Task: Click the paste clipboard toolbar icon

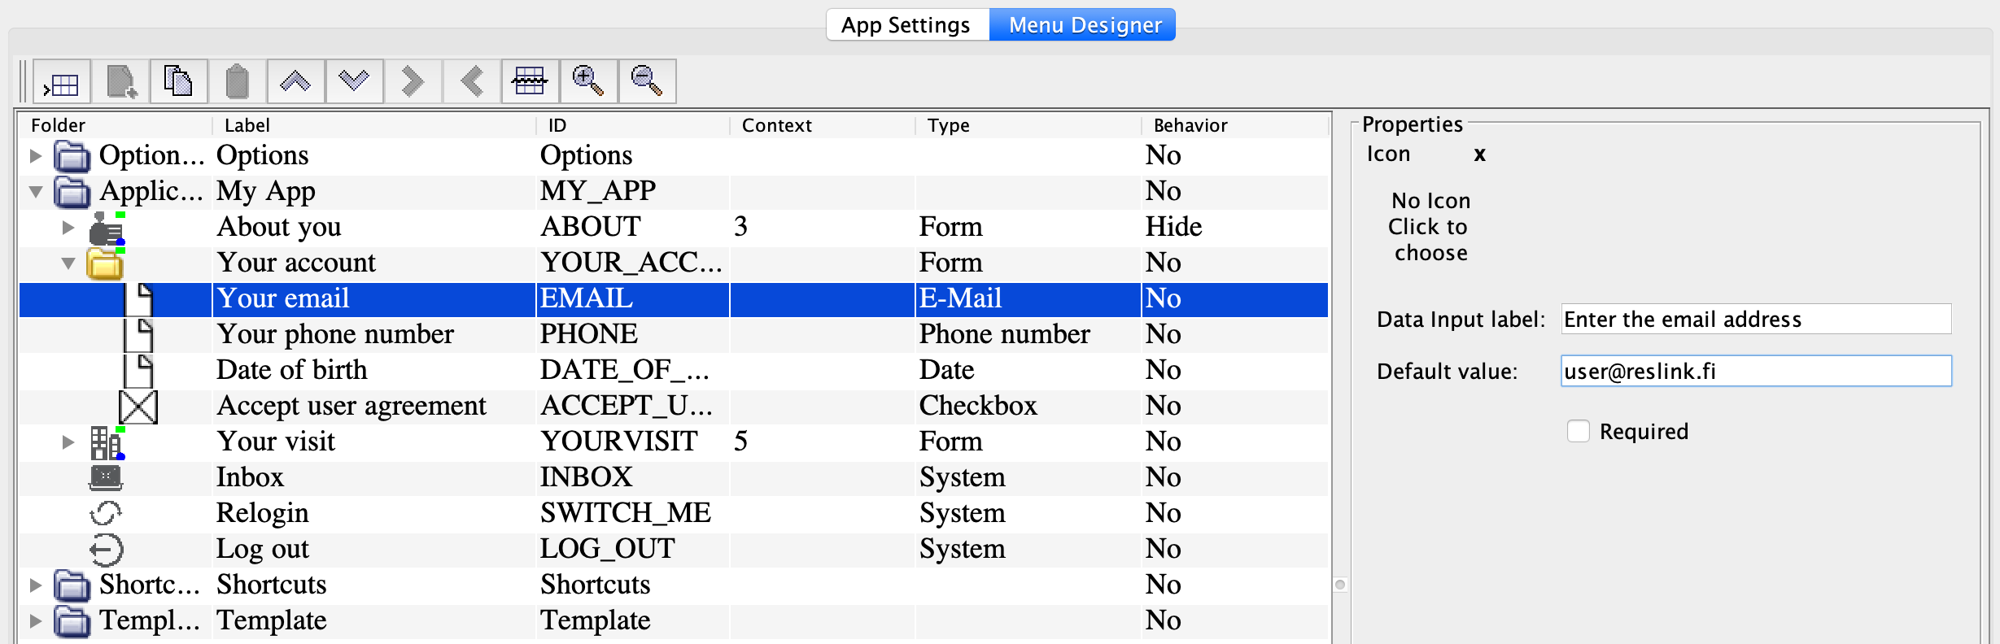Action: pos(237,82)
